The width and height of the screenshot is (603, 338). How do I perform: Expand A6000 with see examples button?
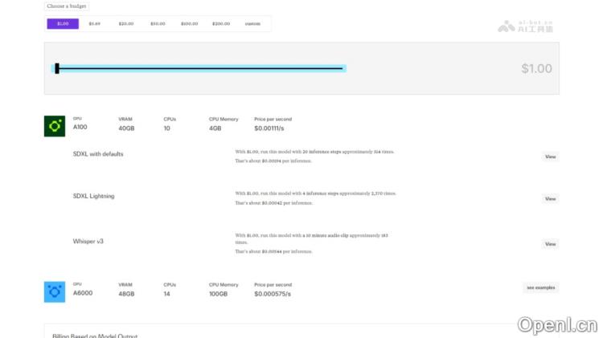[540, 287]
